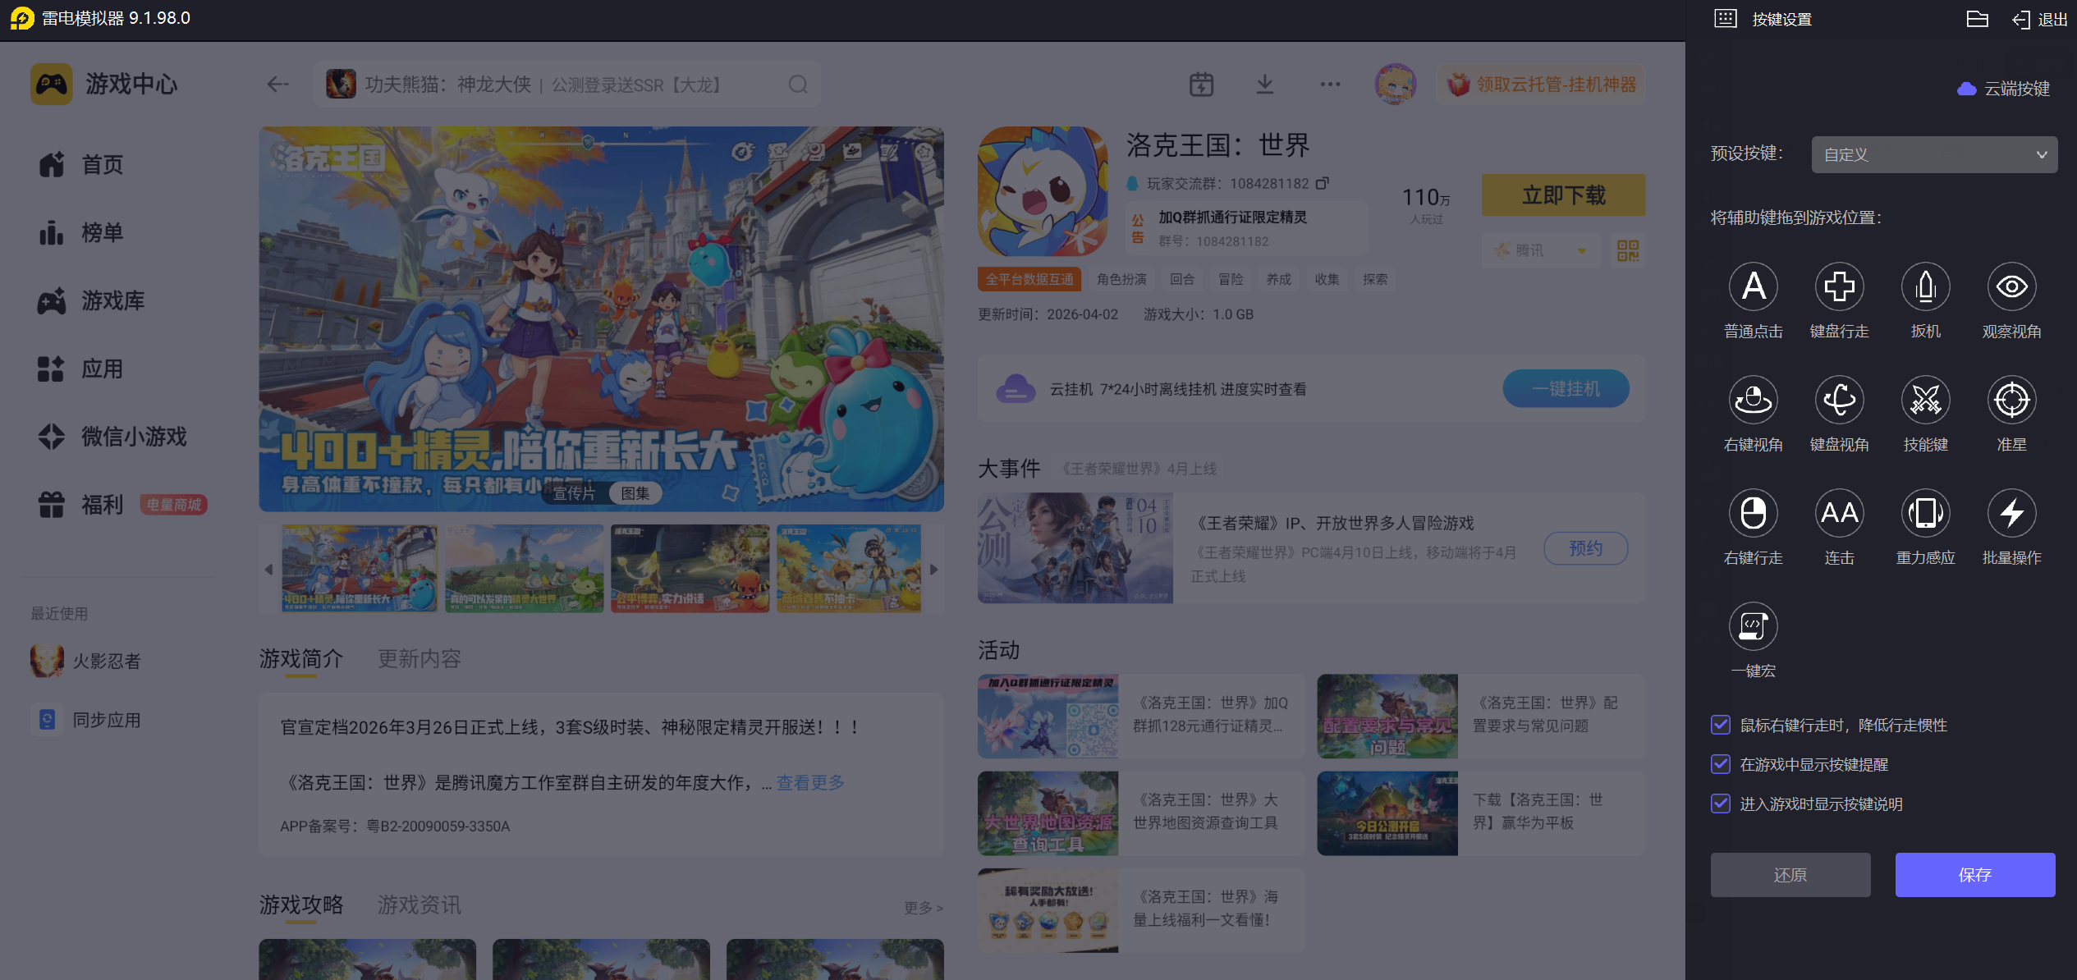Click the game search input field
Viewport: 2077px width, 980px height.
[566, 85]
